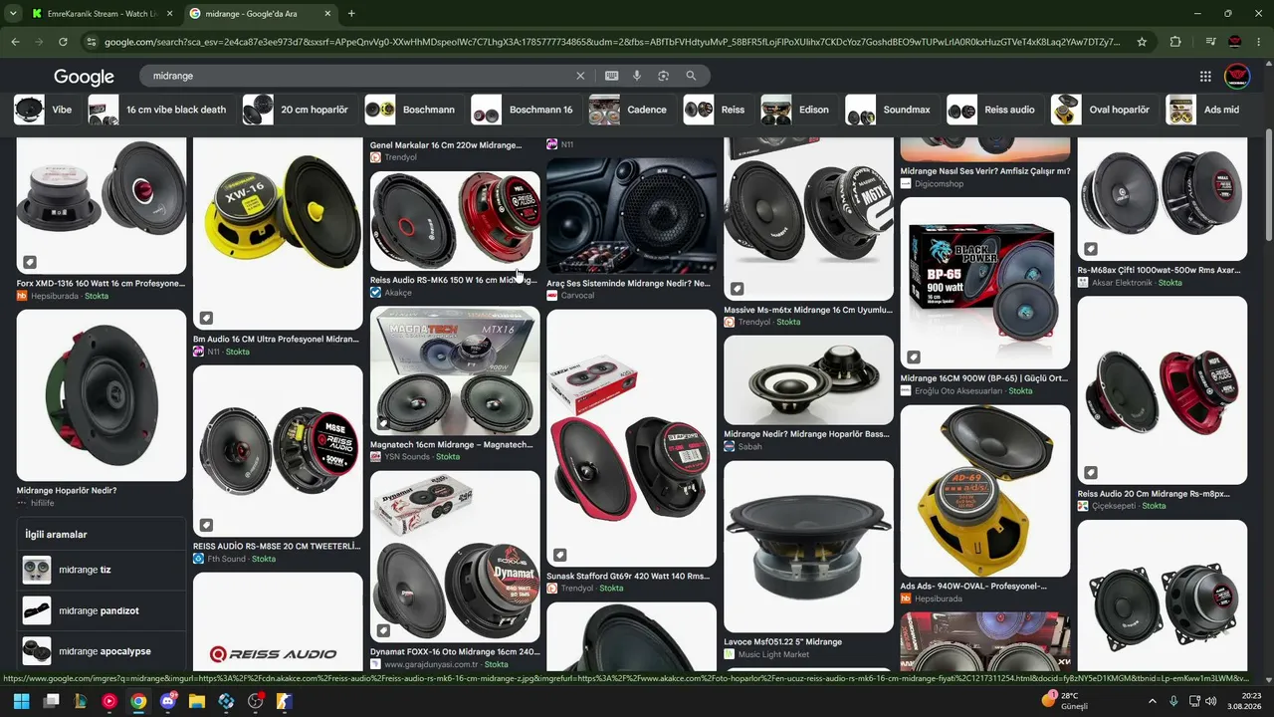Apply the 20 cm hoparlör filter chip
The height and width of the screenshot is (717, 1274).
[x=299, y=110]
